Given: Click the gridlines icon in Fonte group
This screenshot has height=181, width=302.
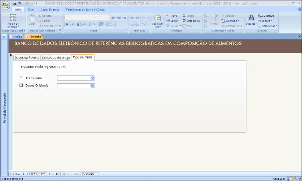Looking at the screenshot, I should click(103, 24).
